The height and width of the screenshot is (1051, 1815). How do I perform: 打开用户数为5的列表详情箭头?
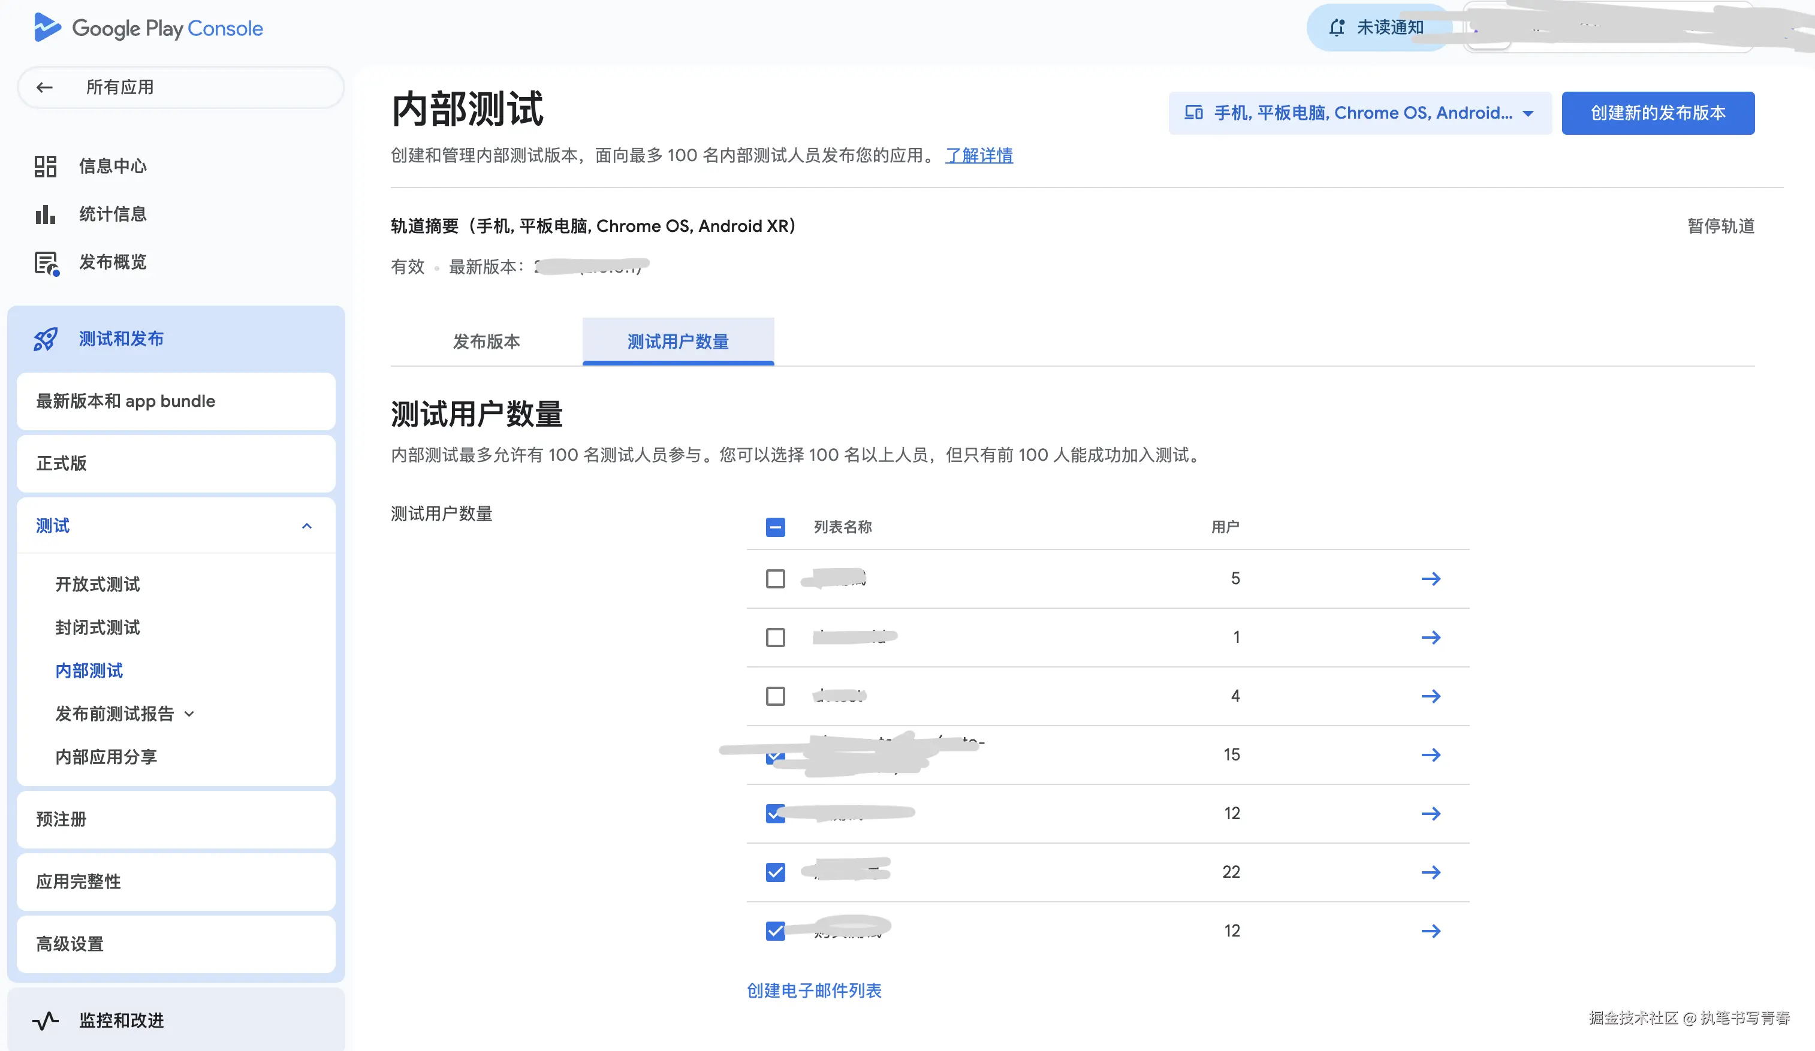tap(1432, 578)
